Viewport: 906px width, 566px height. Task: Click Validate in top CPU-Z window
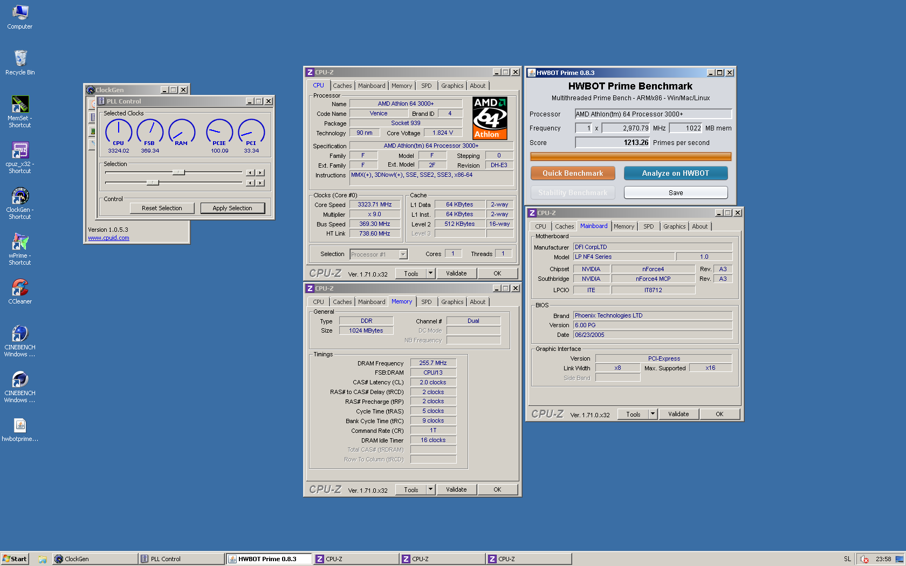pyautogui.click(x=456, y=273)
